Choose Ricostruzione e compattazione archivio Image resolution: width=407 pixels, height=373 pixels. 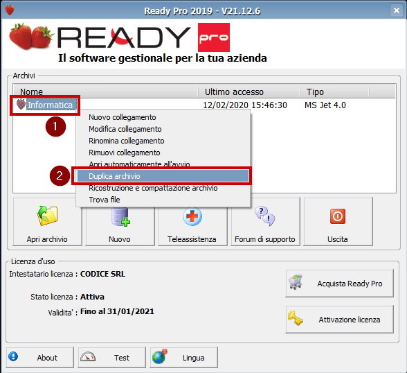click(153, 188)
